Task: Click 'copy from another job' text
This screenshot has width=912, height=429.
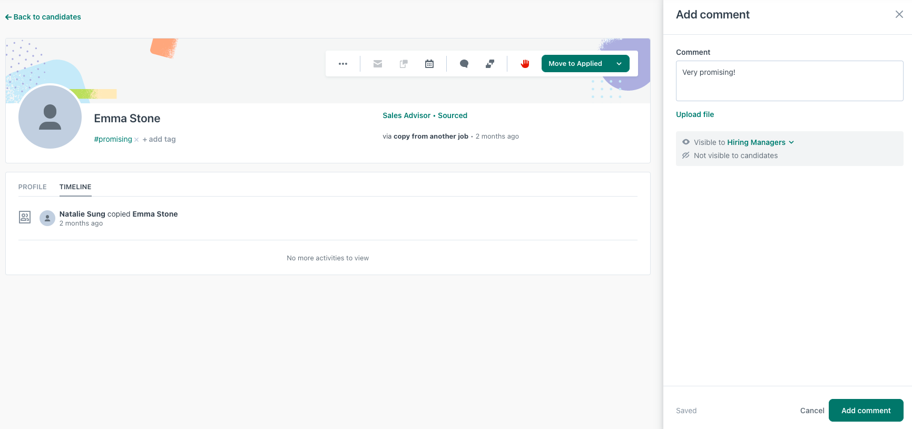Action: point(431,136)
